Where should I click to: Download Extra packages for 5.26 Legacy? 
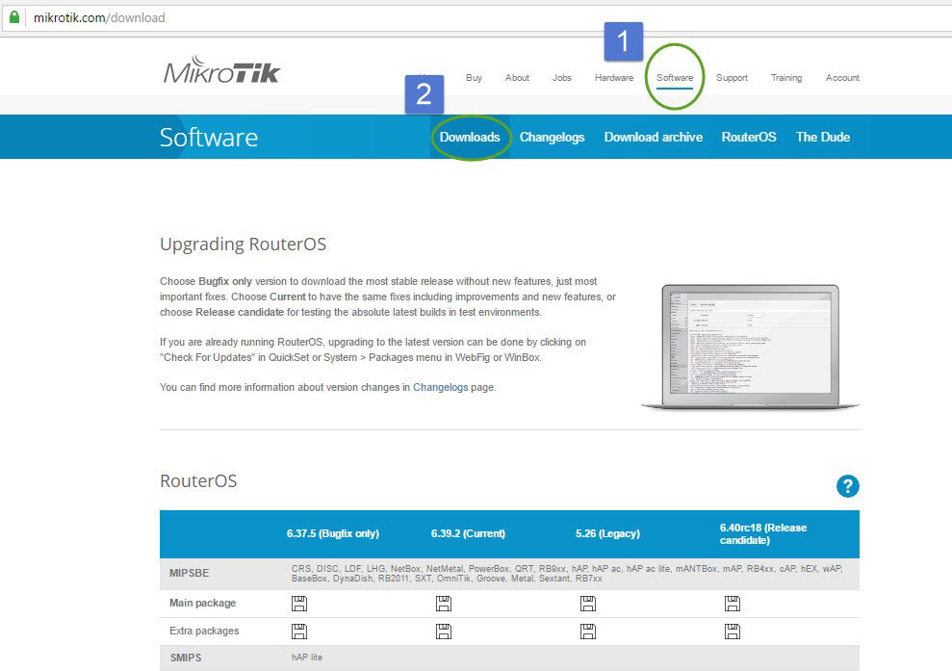[x=588, y=632]
